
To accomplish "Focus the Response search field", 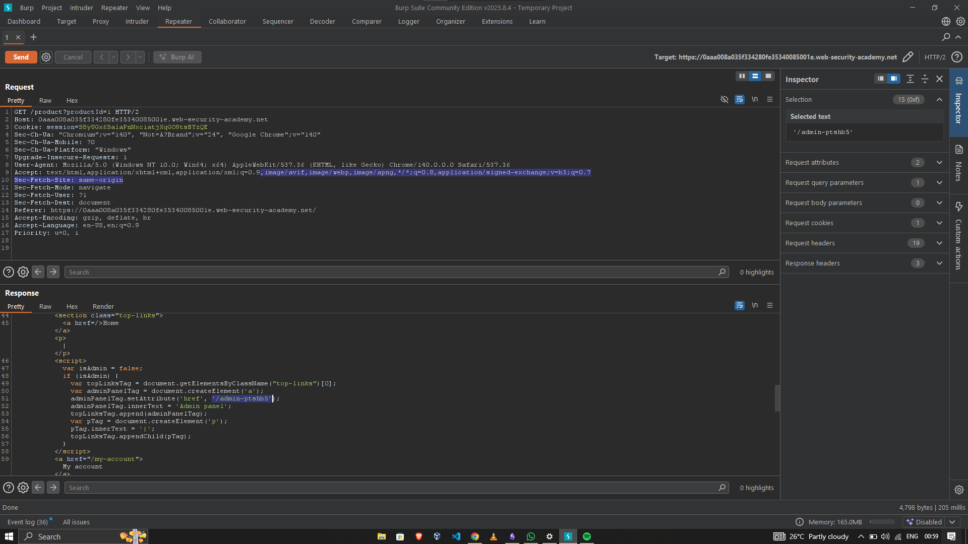I will (396, 488).
